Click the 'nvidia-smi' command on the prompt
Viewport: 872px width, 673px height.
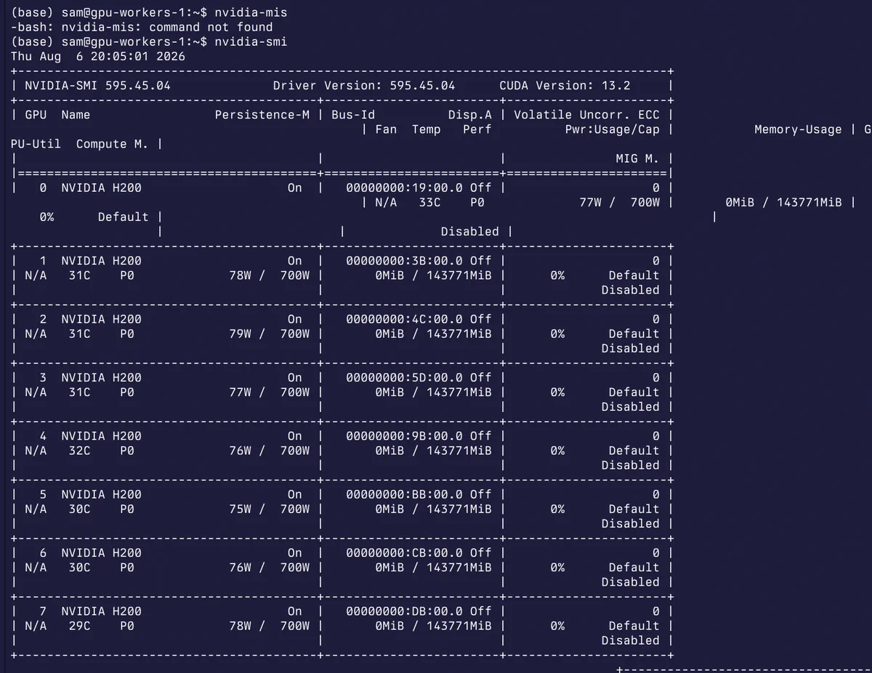(x=251, y=41)
